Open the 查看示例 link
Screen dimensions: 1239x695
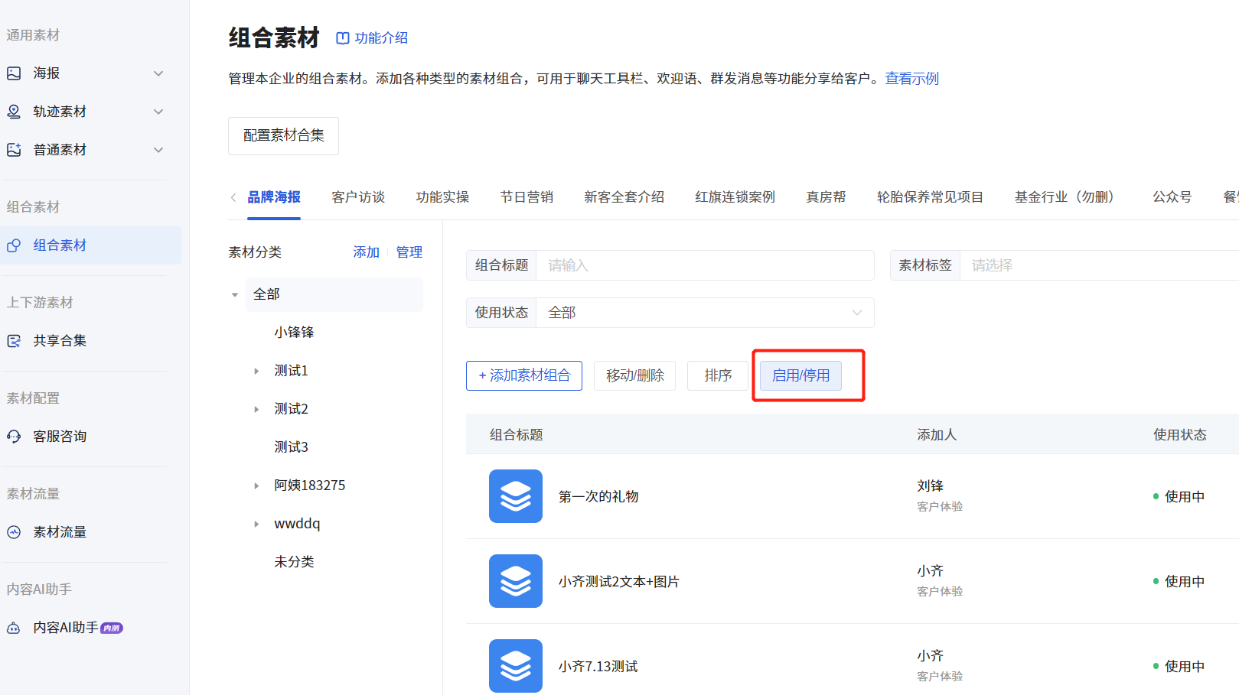911,79
